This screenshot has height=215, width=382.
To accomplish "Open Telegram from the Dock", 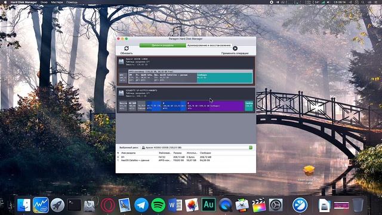I will point(141,205).
